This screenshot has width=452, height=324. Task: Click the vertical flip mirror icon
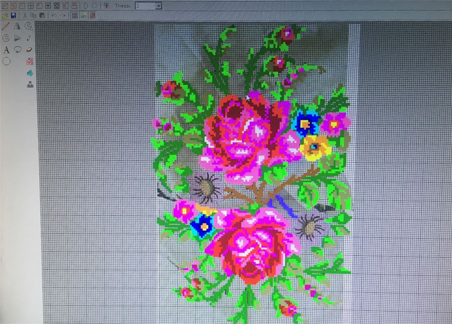pyautogui.click(x=17, y=27)
